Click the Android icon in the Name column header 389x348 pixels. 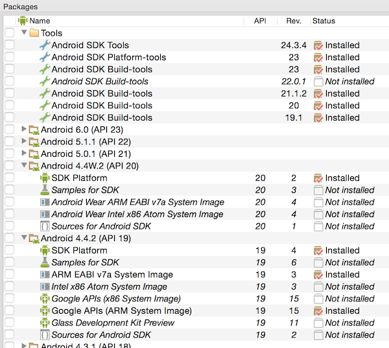23,21
